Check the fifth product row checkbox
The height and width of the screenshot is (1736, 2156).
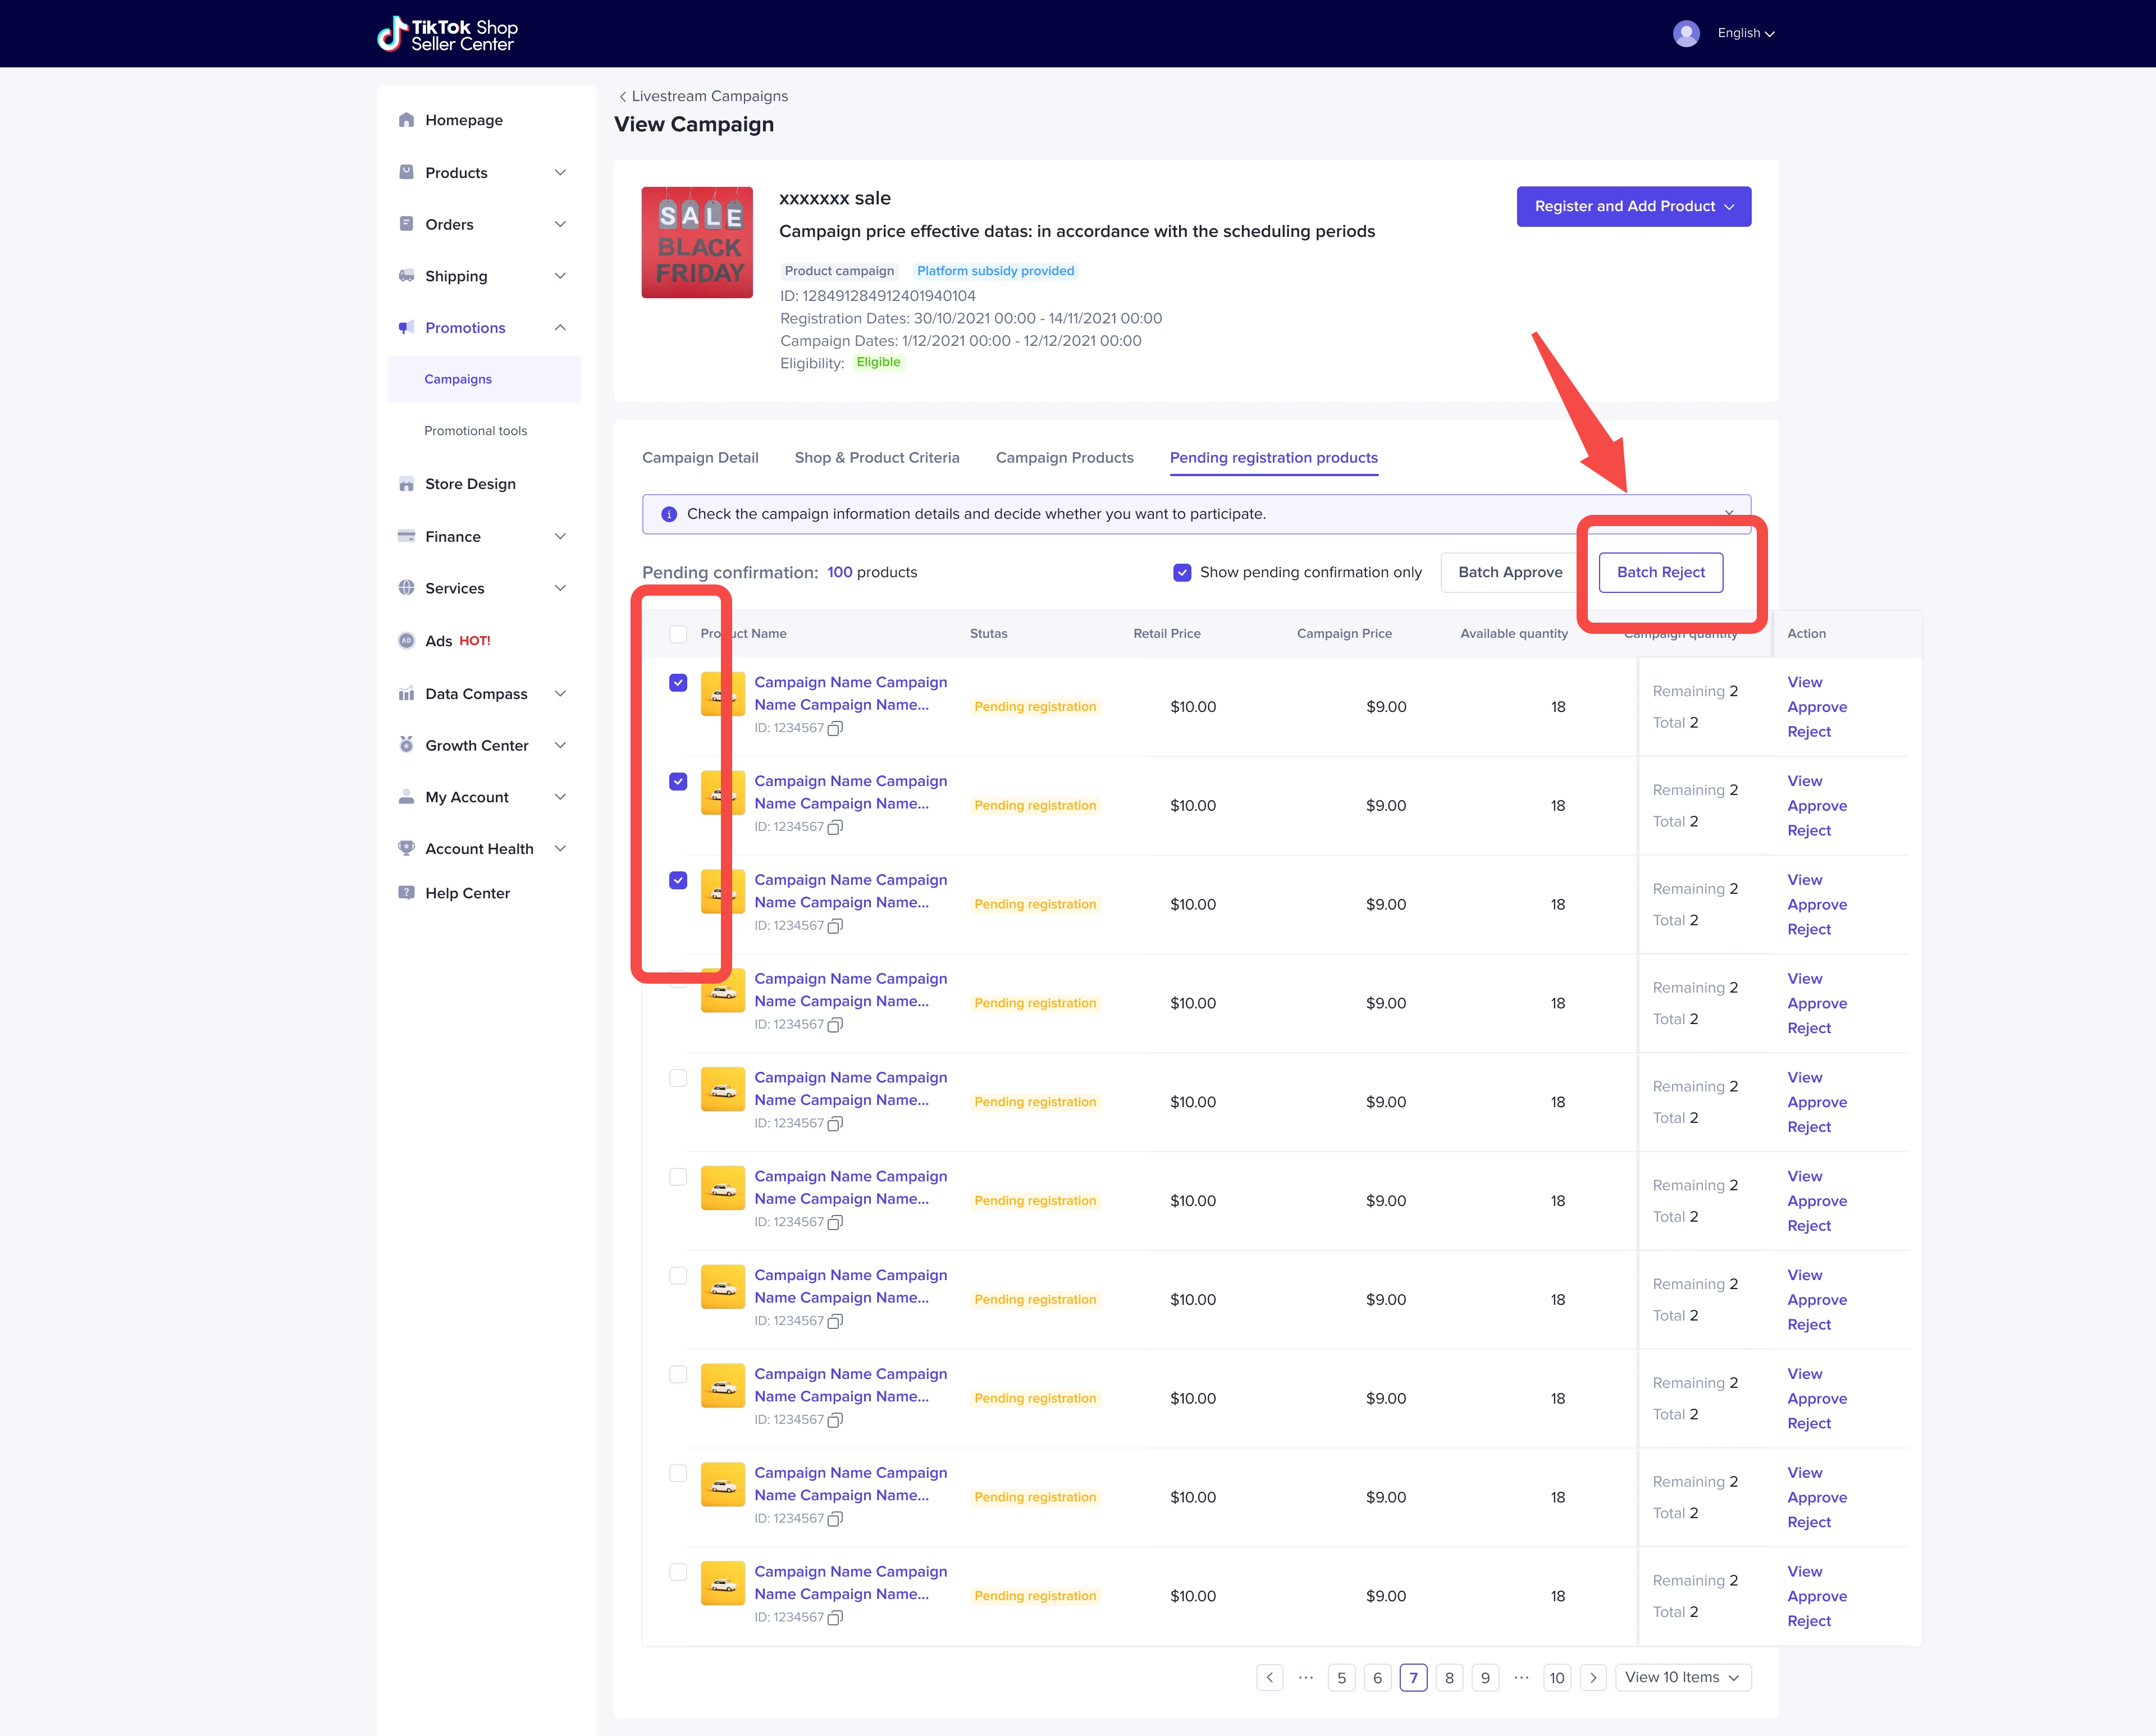coord(678,1078)
